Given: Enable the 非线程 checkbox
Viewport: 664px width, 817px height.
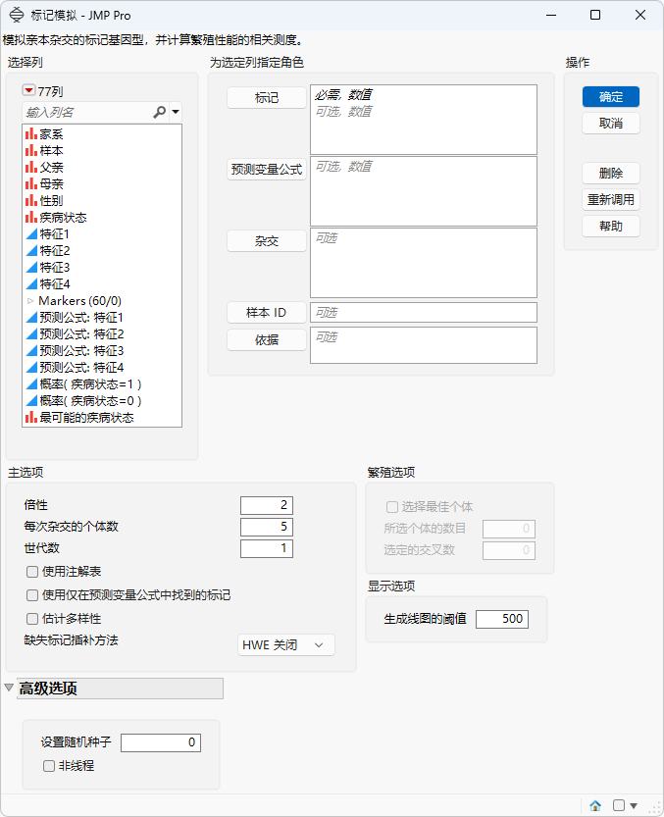Looking at the screenshot, I should pyautogui.click(x=49, y=765).
